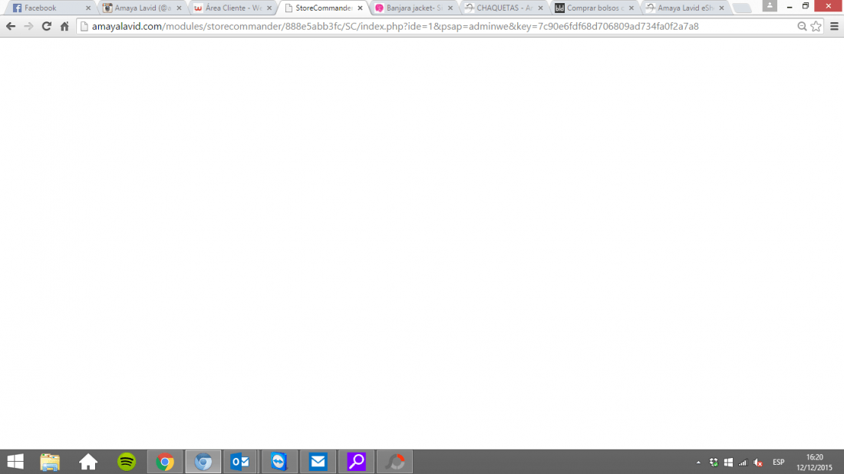Close the Comprar bolsos tab
Screen dimensions: 844x474
(631, 8)
